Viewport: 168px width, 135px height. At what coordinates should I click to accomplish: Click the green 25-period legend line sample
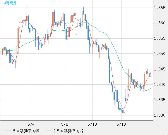[48, 131]
